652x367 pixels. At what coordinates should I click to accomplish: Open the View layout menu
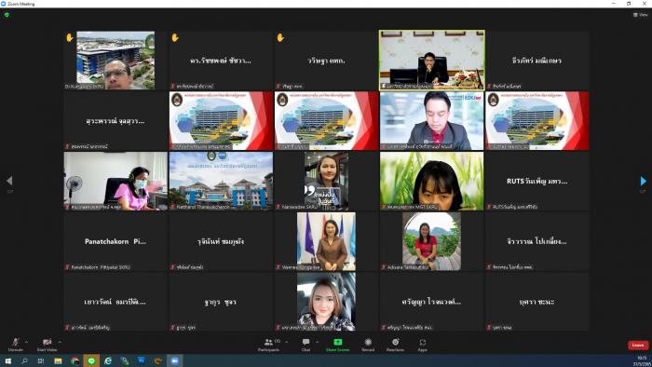[x=641, y=15]
